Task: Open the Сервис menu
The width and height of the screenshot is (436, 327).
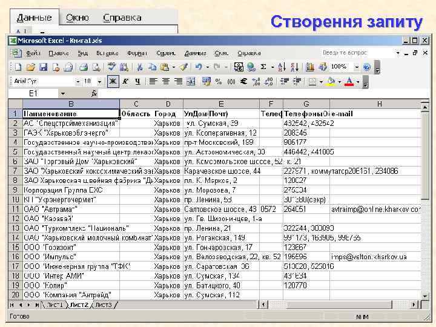Action: point(166,53)
